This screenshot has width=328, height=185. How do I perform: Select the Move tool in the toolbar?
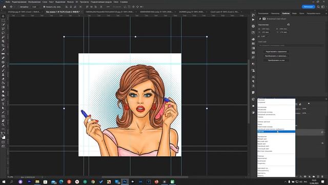coord(3,16)
